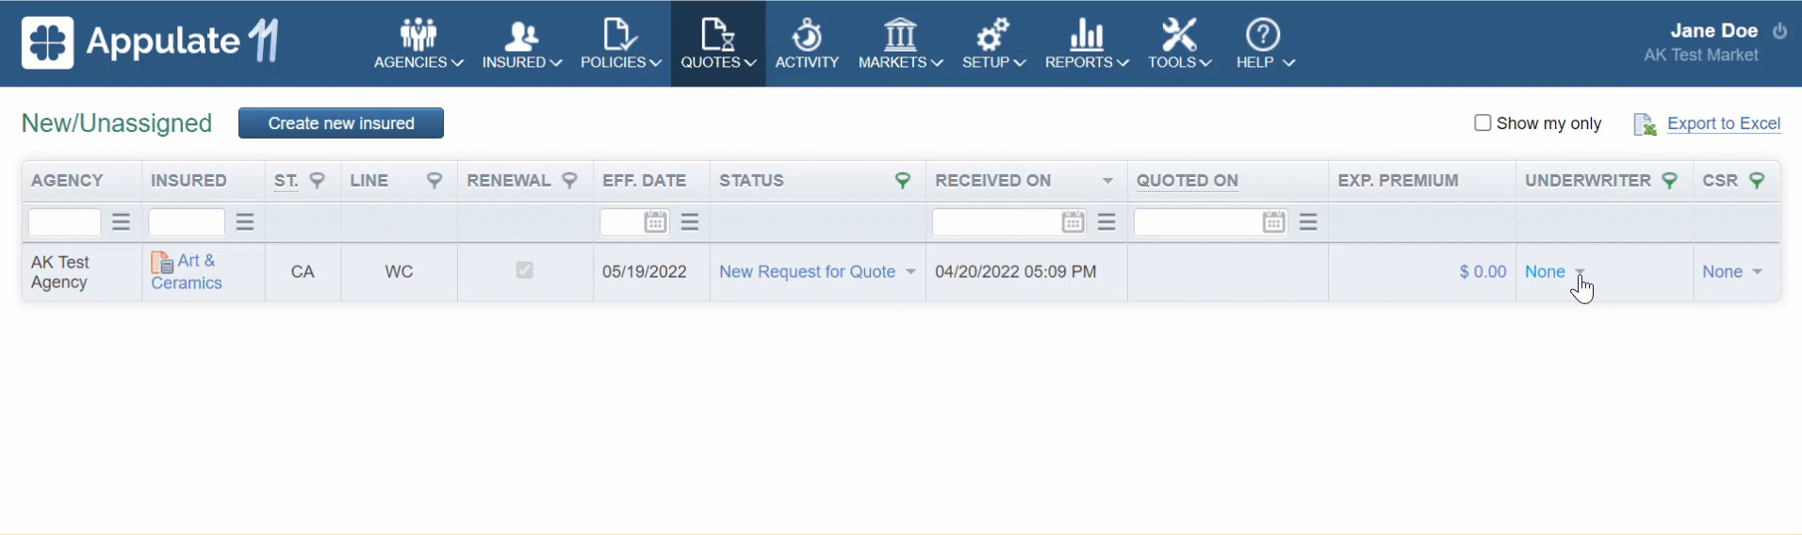Image resolution: width=1802 pixels, height=535 pixels.
Task: Click Create new insured button
Action: pos(341,123)
